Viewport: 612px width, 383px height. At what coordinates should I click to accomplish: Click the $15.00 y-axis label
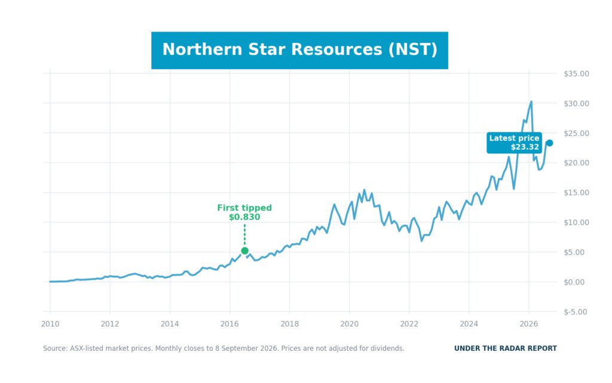(x=577, y=193)
